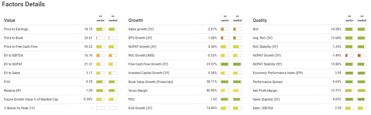Click empty % Below its Peak sector bar

(100, 108)
